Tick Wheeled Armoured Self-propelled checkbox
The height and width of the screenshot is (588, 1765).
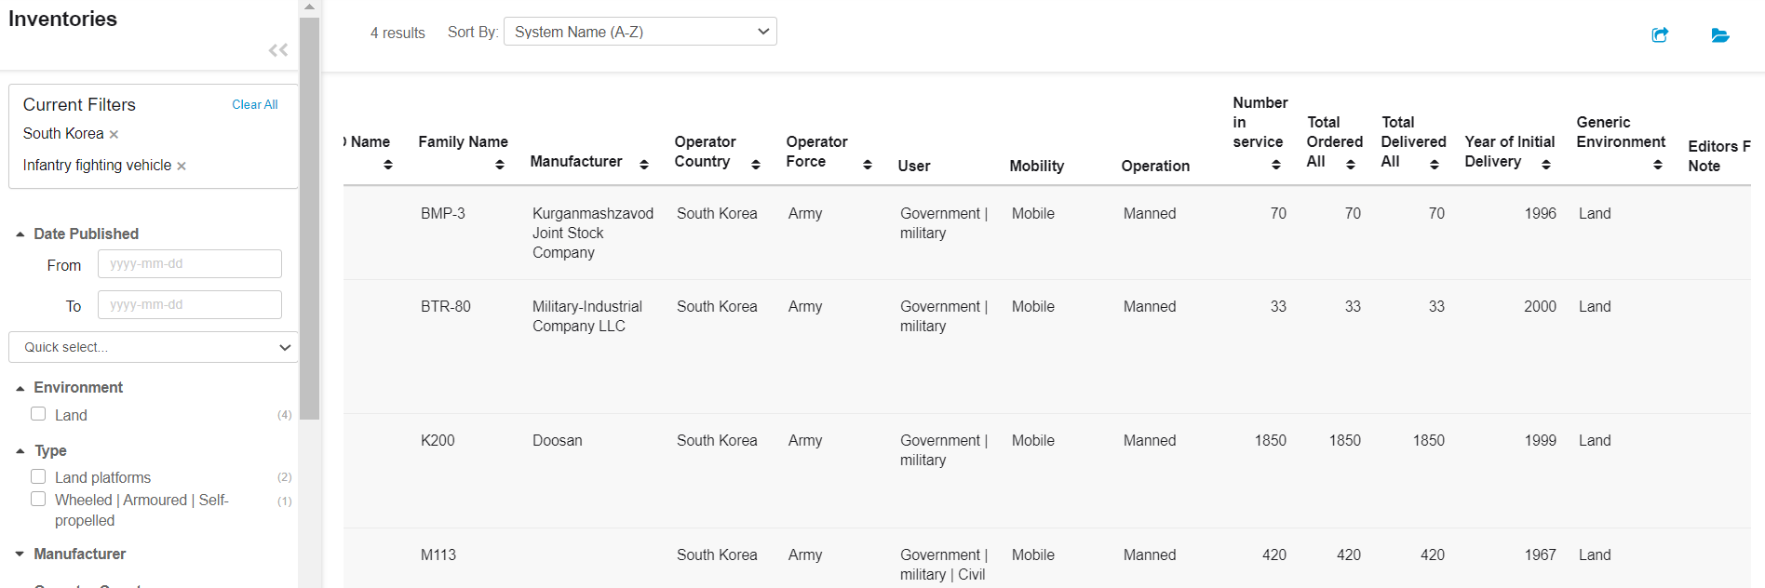click(38, 499)
